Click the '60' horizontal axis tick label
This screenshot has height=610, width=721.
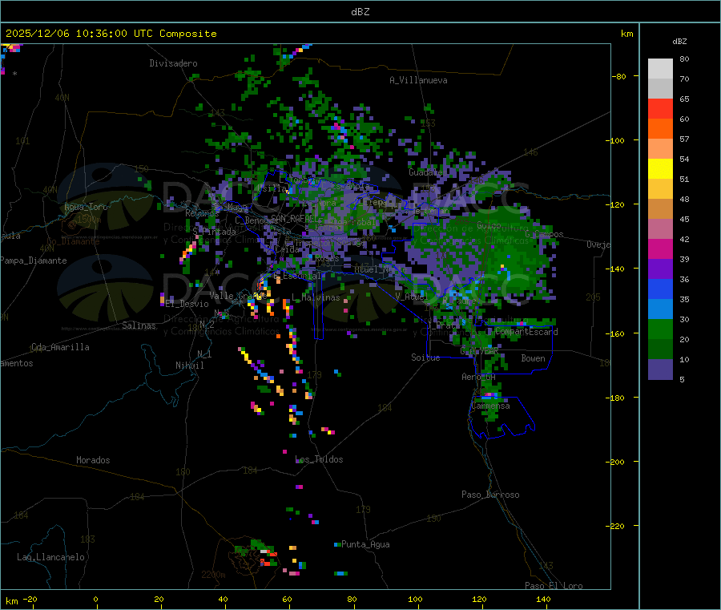point(287,600)
